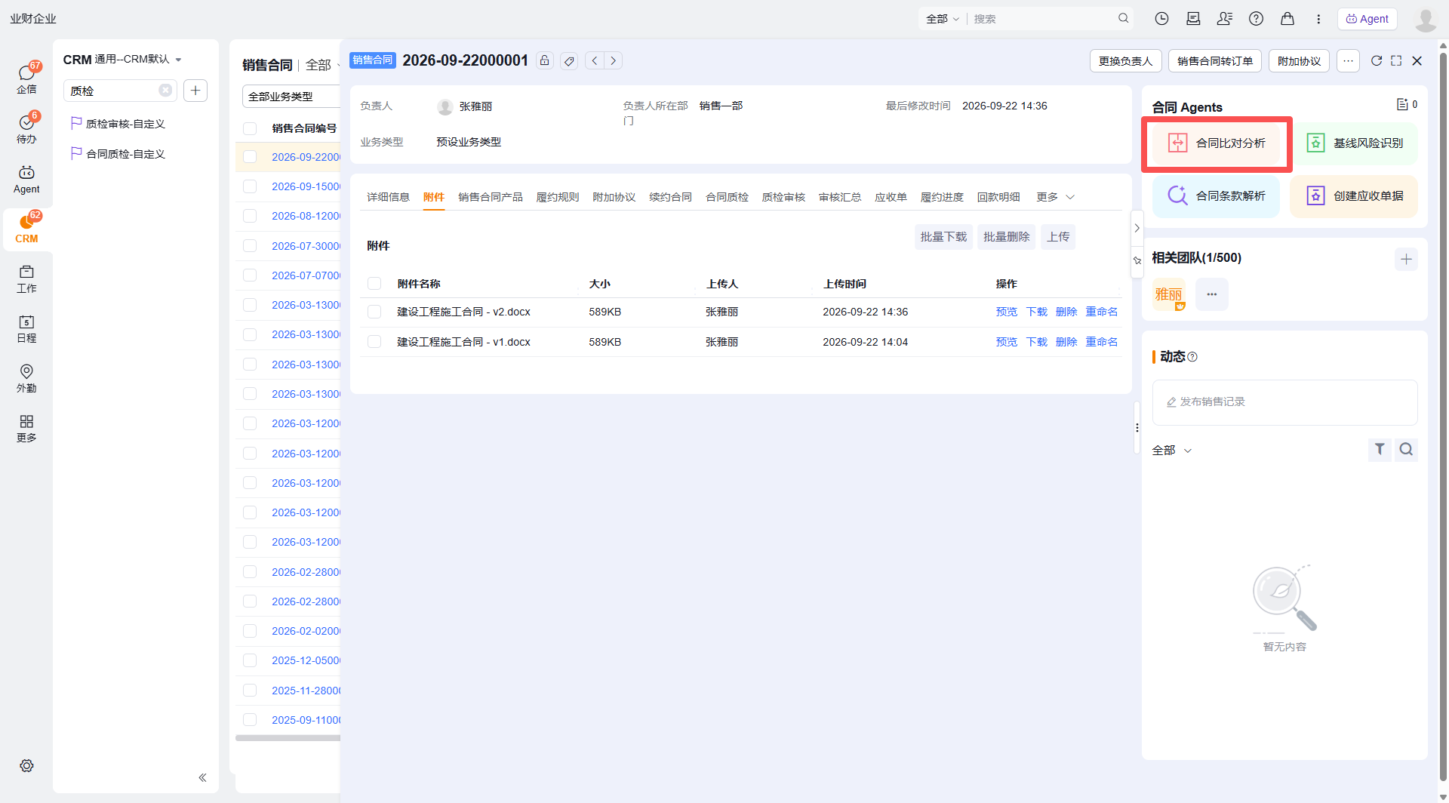Tick the checkbox beside 销售合同编号 header
Screen dimensions: 1449x803
pos(250,128)
